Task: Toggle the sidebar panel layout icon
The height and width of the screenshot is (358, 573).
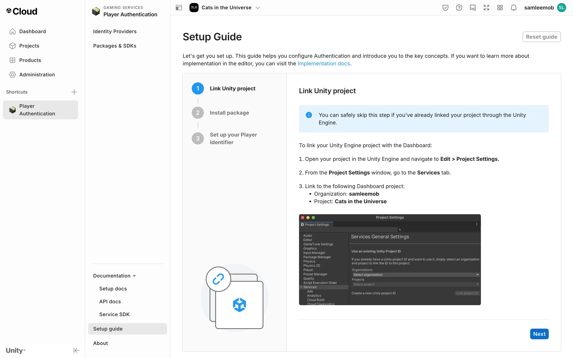Action: [x=179, y=8]
